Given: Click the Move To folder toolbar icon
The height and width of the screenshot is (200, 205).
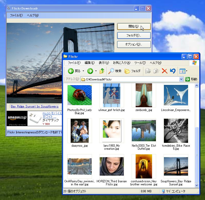Looking at the screenshot, I should [148, 71].
